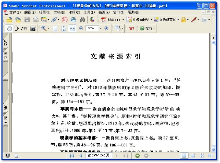This screenshot has height=163, width=220.
Task: Click the vertical scrollbar up arrow
Action: coord(213,43)
